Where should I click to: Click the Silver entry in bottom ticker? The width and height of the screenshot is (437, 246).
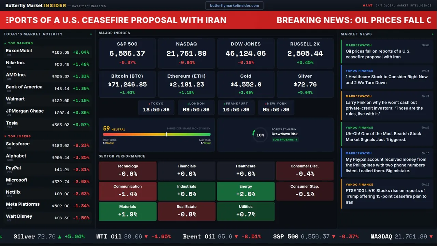point(49,236)
